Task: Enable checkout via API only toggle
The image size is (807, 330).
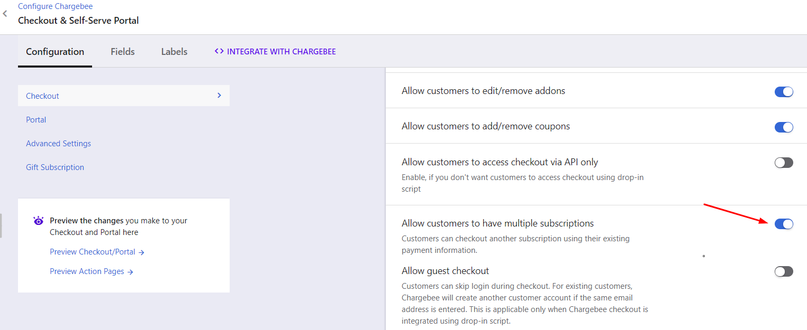Action: coord(784,163)
